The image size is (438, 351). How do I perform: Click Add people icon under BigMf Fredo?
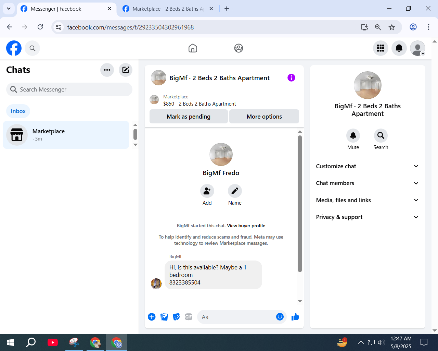click(x=207, y=191)
